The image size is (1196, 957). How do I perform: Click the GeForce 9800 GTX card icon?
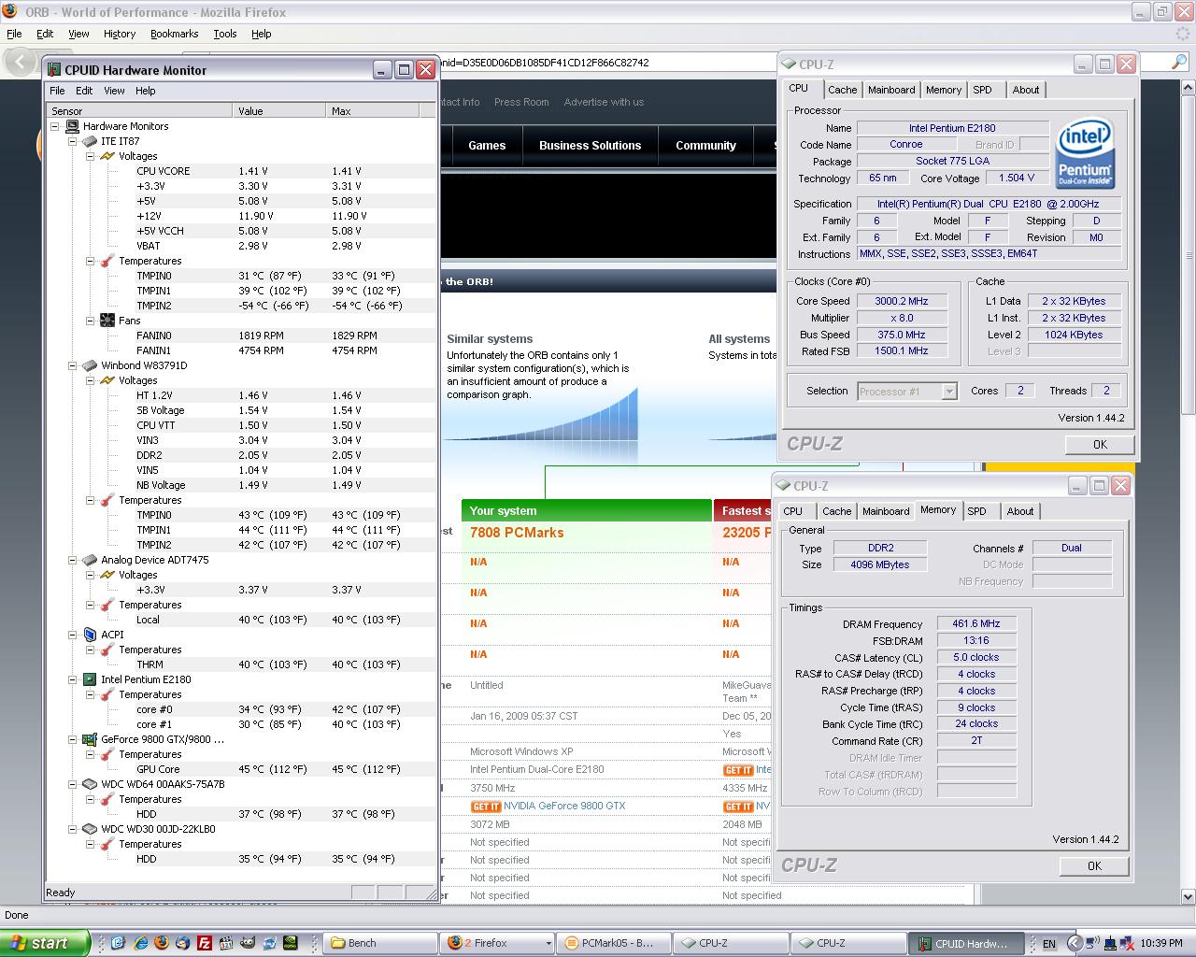(90, 739)
